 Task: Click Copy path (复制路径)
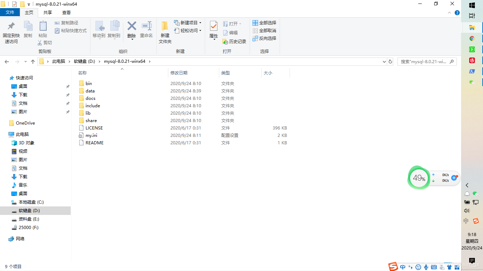[66, 23]
